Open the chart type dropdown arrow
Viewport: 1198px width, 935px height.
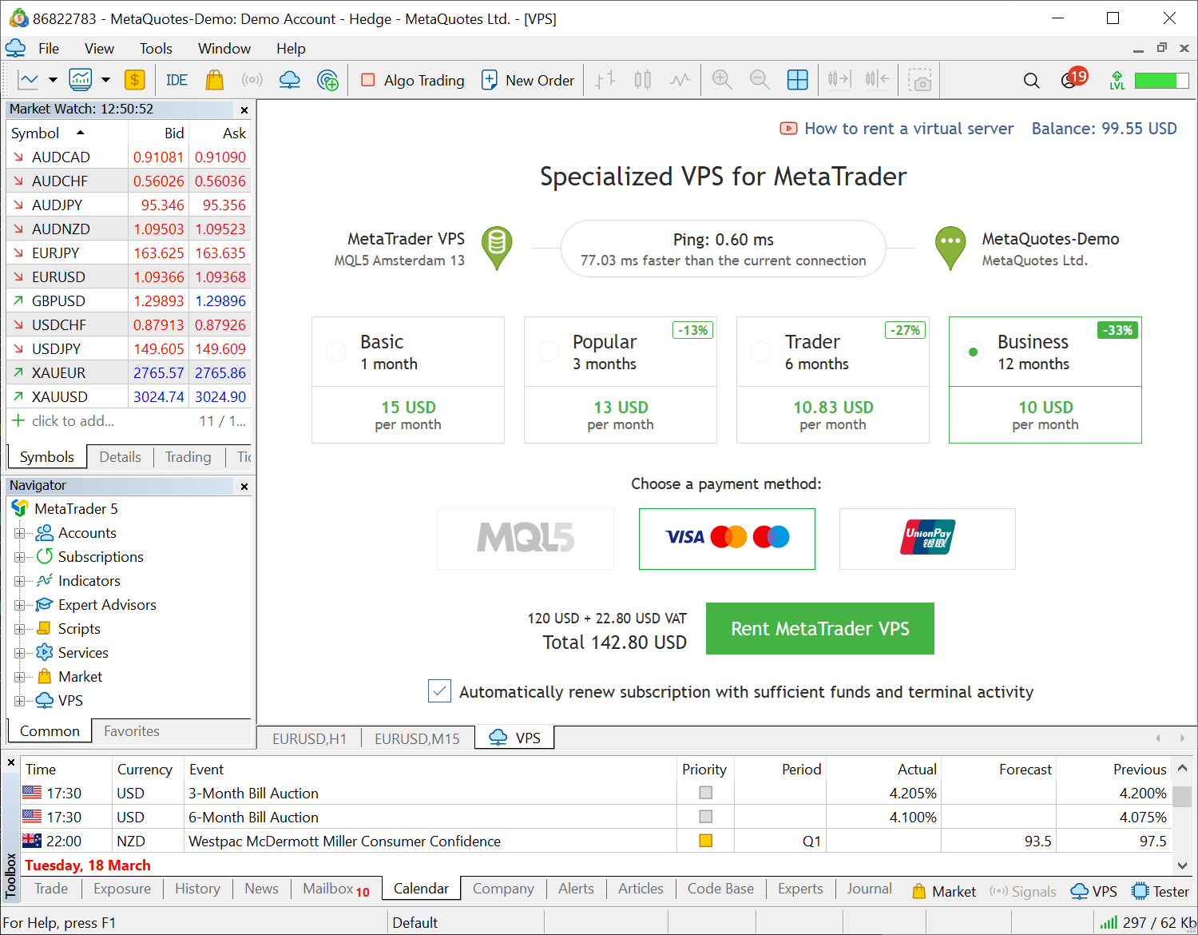[x=53, y=80]
